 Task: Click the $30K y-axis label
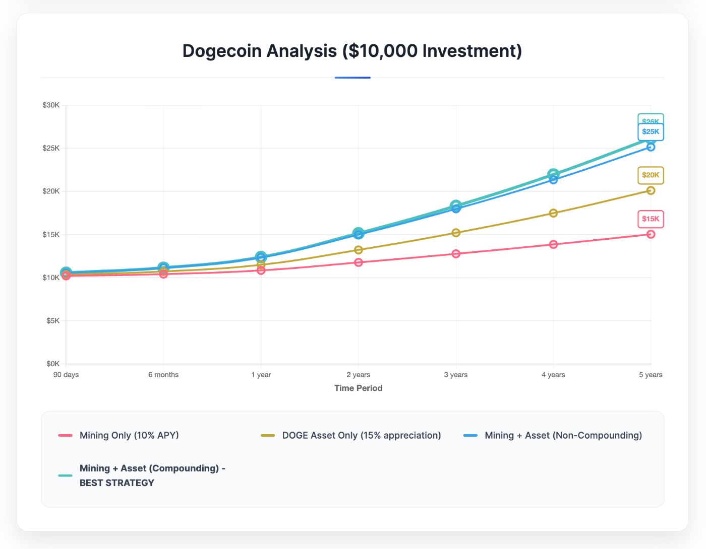51,105
